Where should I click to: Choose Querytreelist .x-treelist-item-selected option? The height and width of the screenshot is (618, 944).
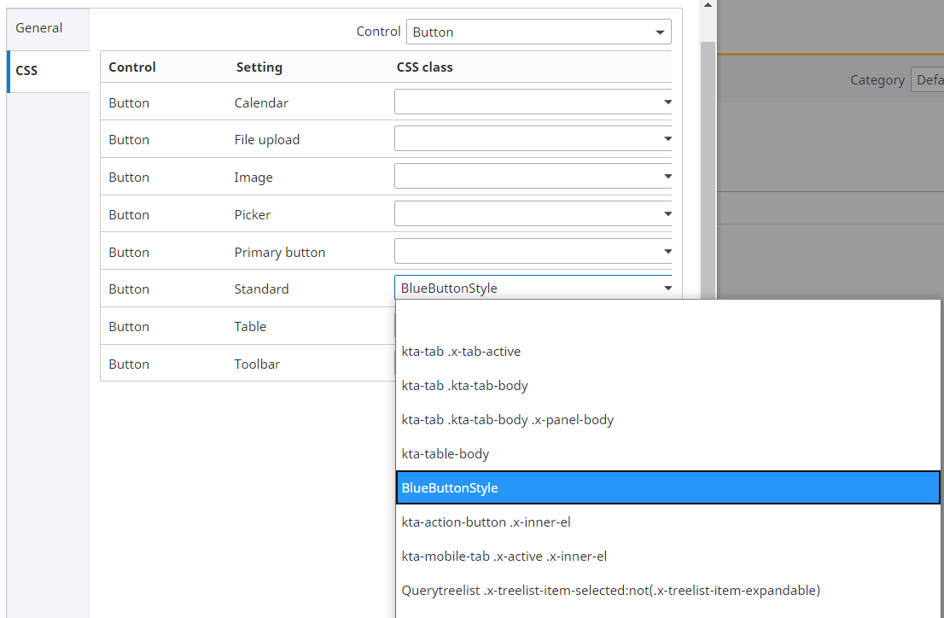pos(610,591)
